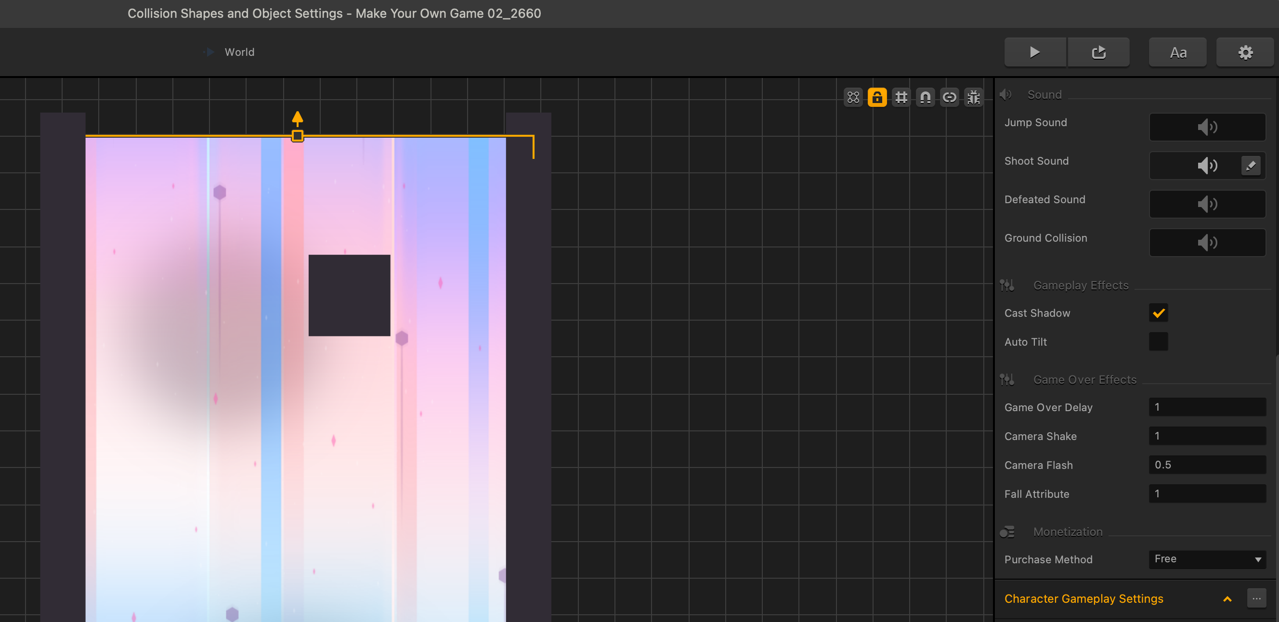Toggle the orange lock icon

(x=877, y=97)
